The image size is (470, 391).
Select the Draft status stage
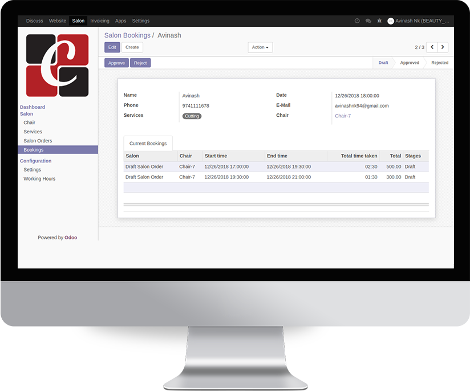pyautogui.click(x=383, y=63)
